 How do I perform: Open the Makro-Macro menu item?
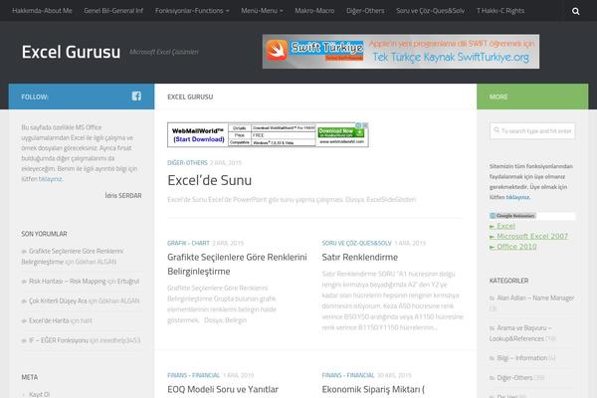pos(314,11)
